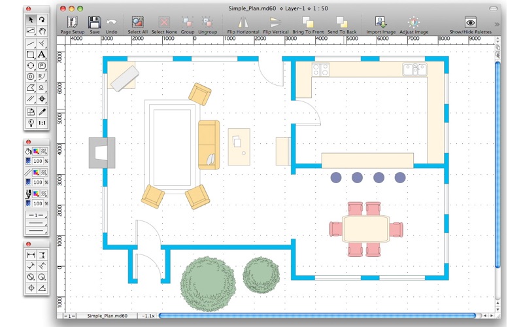Select the vertical dimension tool
This screenshot has height=327, width=523.
point(42,255)
